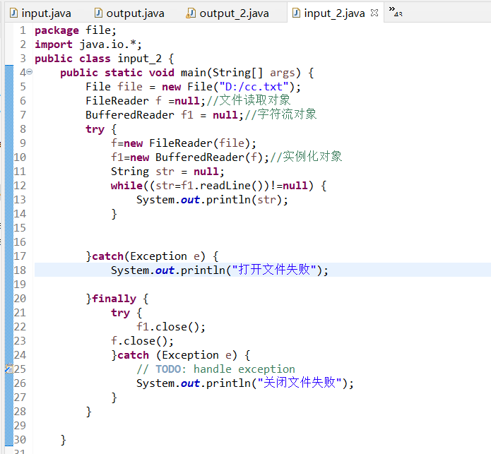491x454 pixels.
Task: Click the '// TODO: handle exception' comment
Action: 215,369
